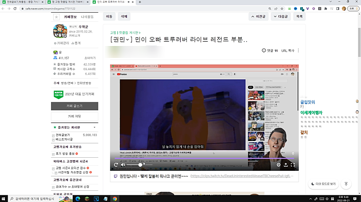Open a new browser tab

[140, 2]
